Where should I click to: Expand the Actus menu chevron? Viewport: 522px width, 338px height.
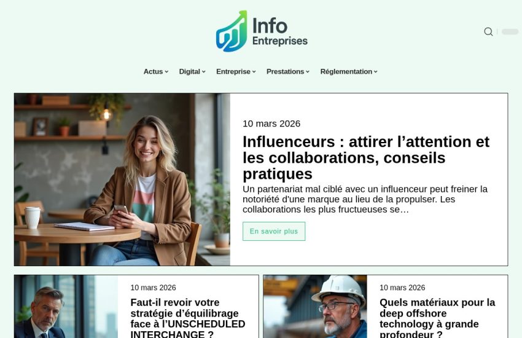(x=166, y=72)
